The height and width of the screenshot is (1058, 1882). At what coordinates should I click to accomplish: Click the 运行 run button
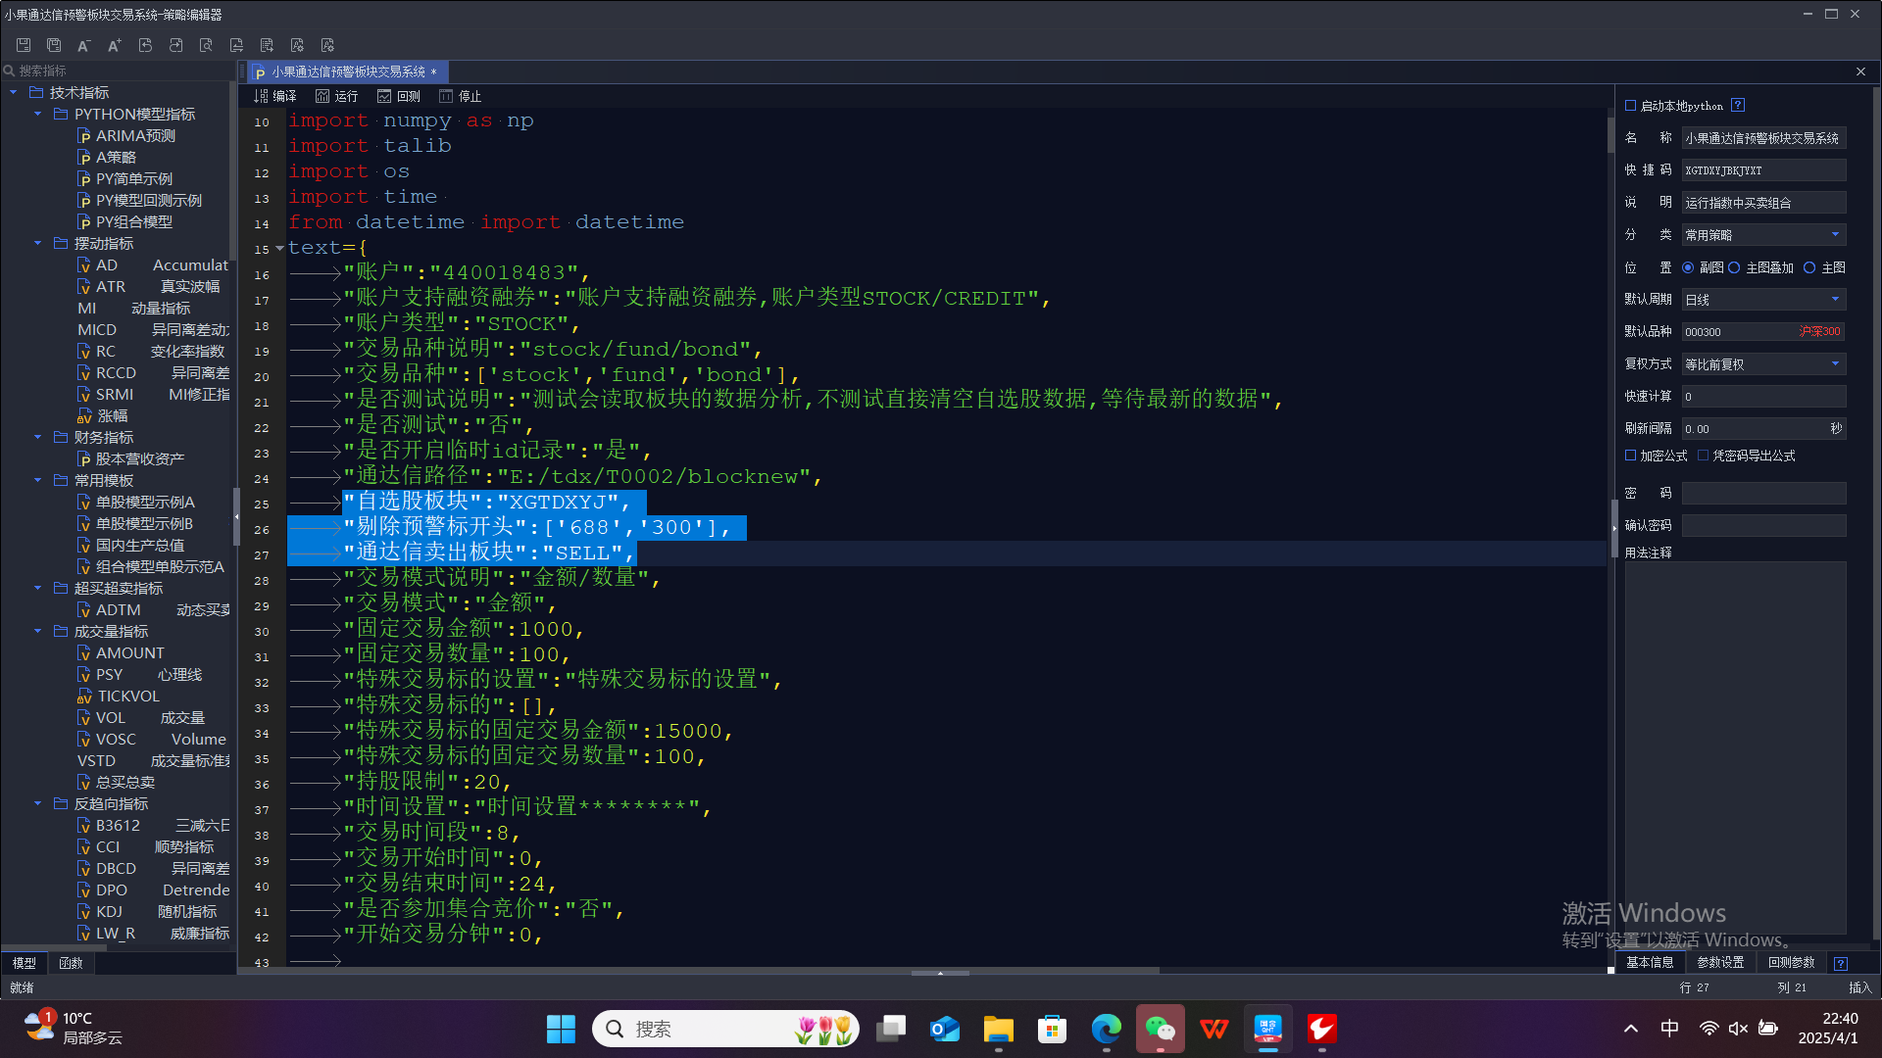336,96
